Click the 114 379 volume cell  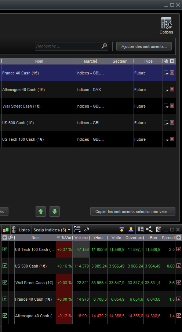click(81, 266)
